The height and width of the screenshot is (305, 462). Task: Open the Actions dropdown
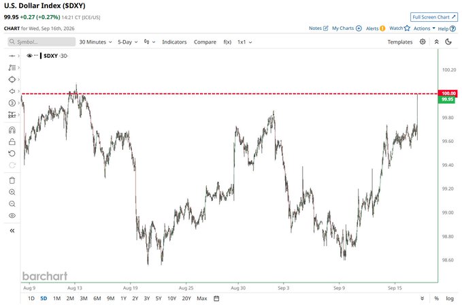click(x=425, y=29)
